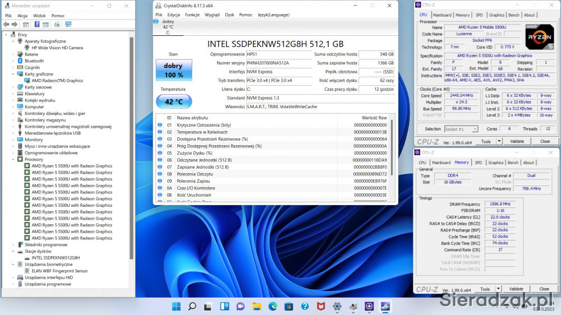Open the Widok menu in Device Manager
Image resolution: width=561 pixels, height=315 pixels.
point(39,16)
